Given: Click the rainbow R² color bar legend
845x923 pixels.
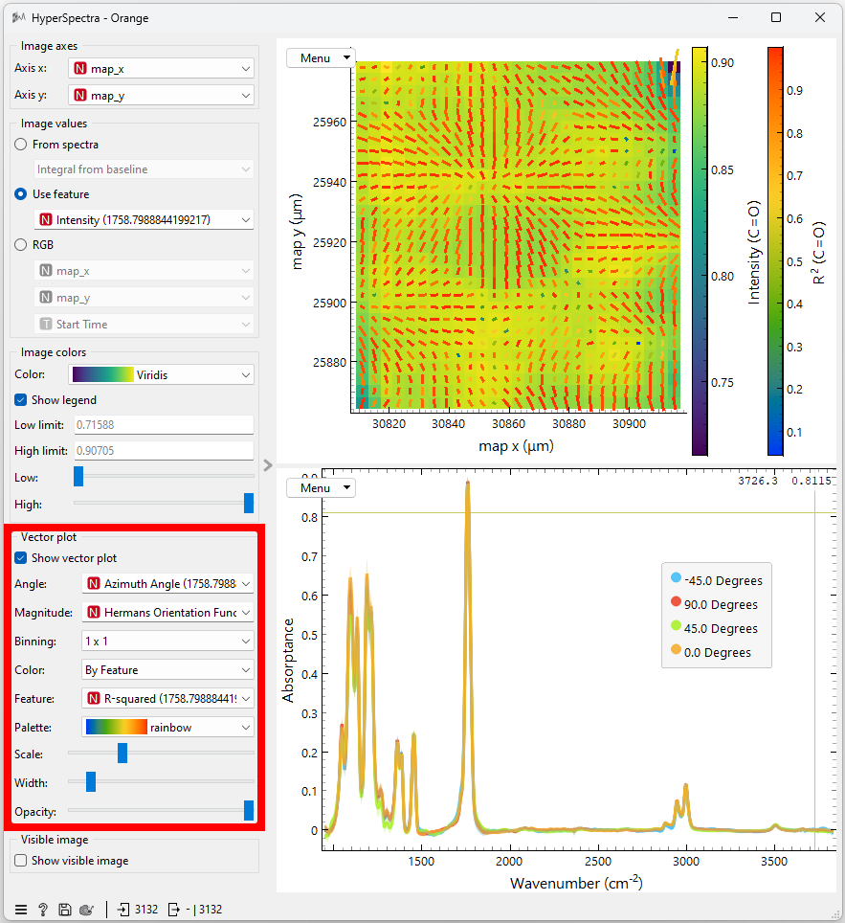Looking at the screenshot, I should pyautogui.click(x=775, y=252).
